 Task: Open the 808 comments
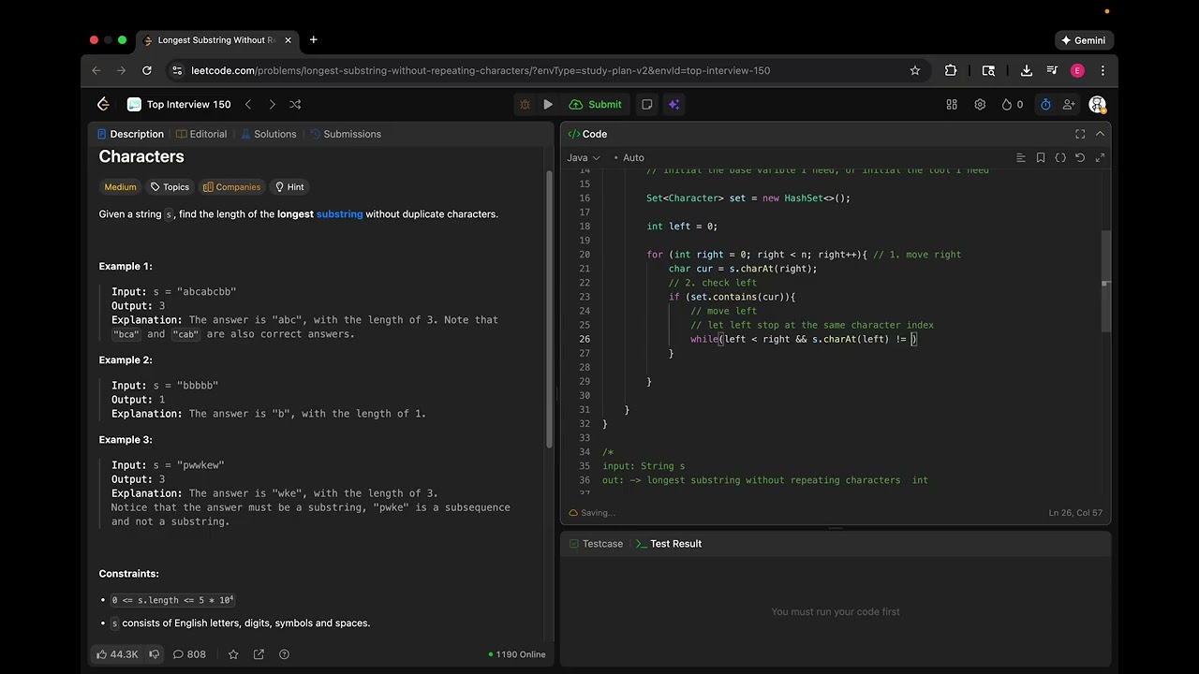[188, 654]
